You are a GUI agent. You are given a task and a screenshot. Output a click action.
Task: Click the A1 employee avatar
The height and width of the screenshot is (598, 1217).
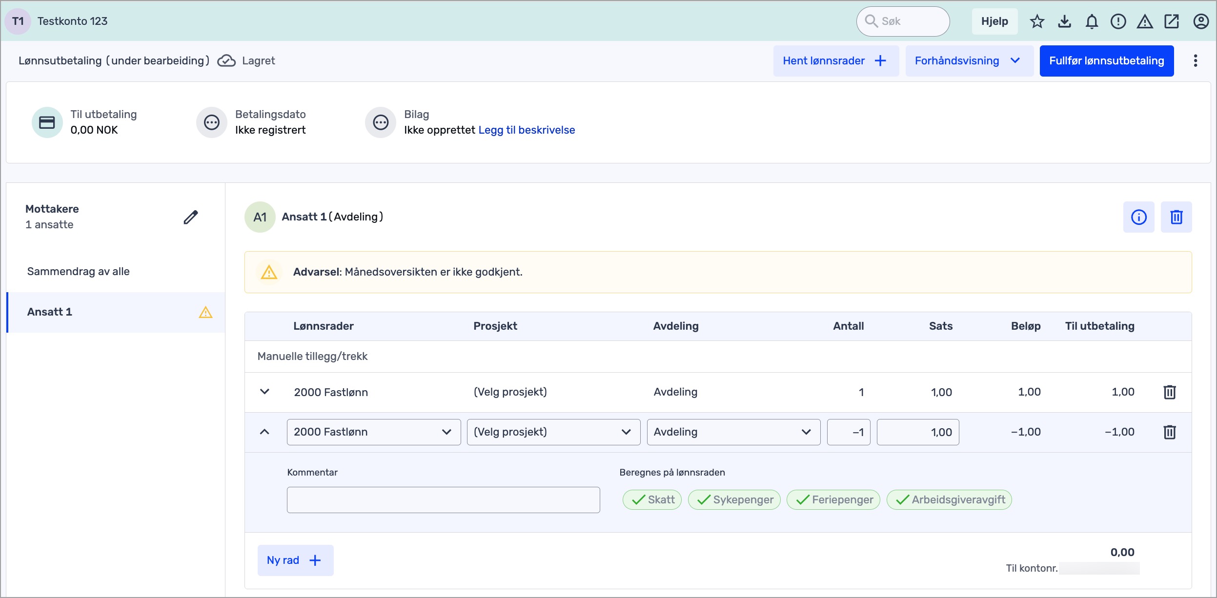260,217
